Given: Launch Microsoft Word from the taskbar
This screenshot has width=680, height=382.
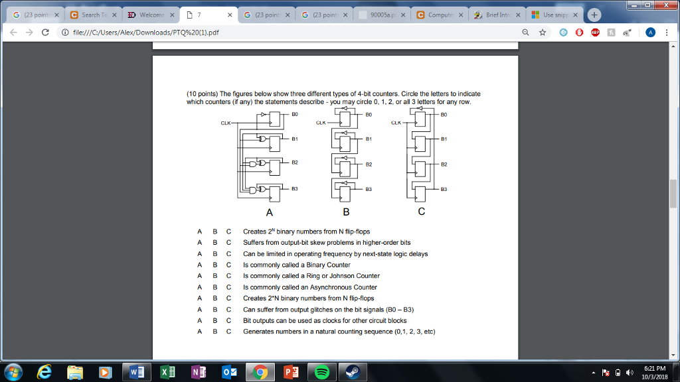Looking at the screenshot, I should (135, 372).
